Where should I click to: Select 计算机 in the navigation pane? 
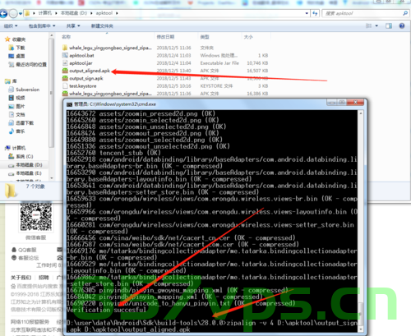click(16, 148)
